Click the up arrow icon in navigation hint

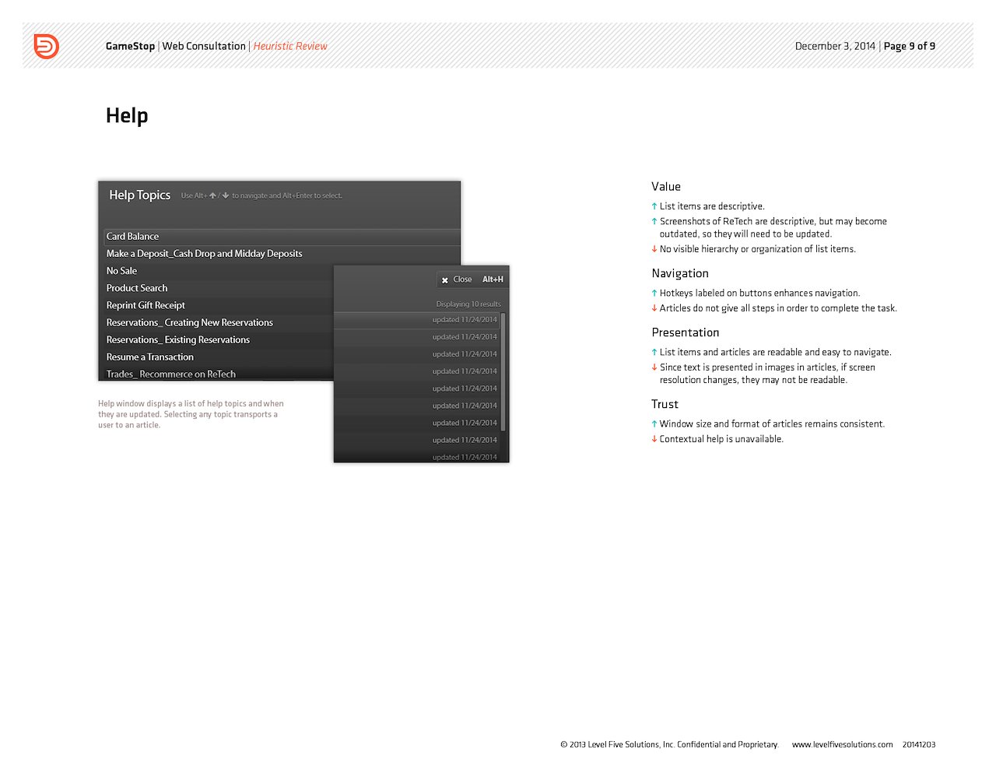pyautogui.click(x=212, y=195)
